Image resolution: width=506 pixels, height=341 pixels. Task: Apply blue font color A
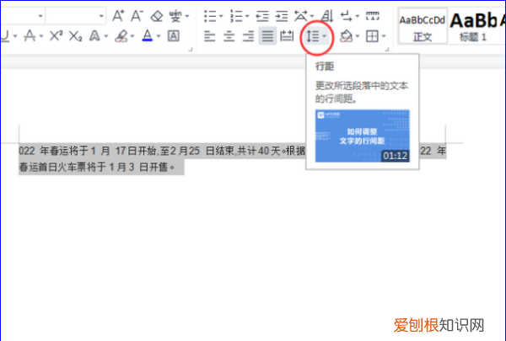click(x=147, y=35)
